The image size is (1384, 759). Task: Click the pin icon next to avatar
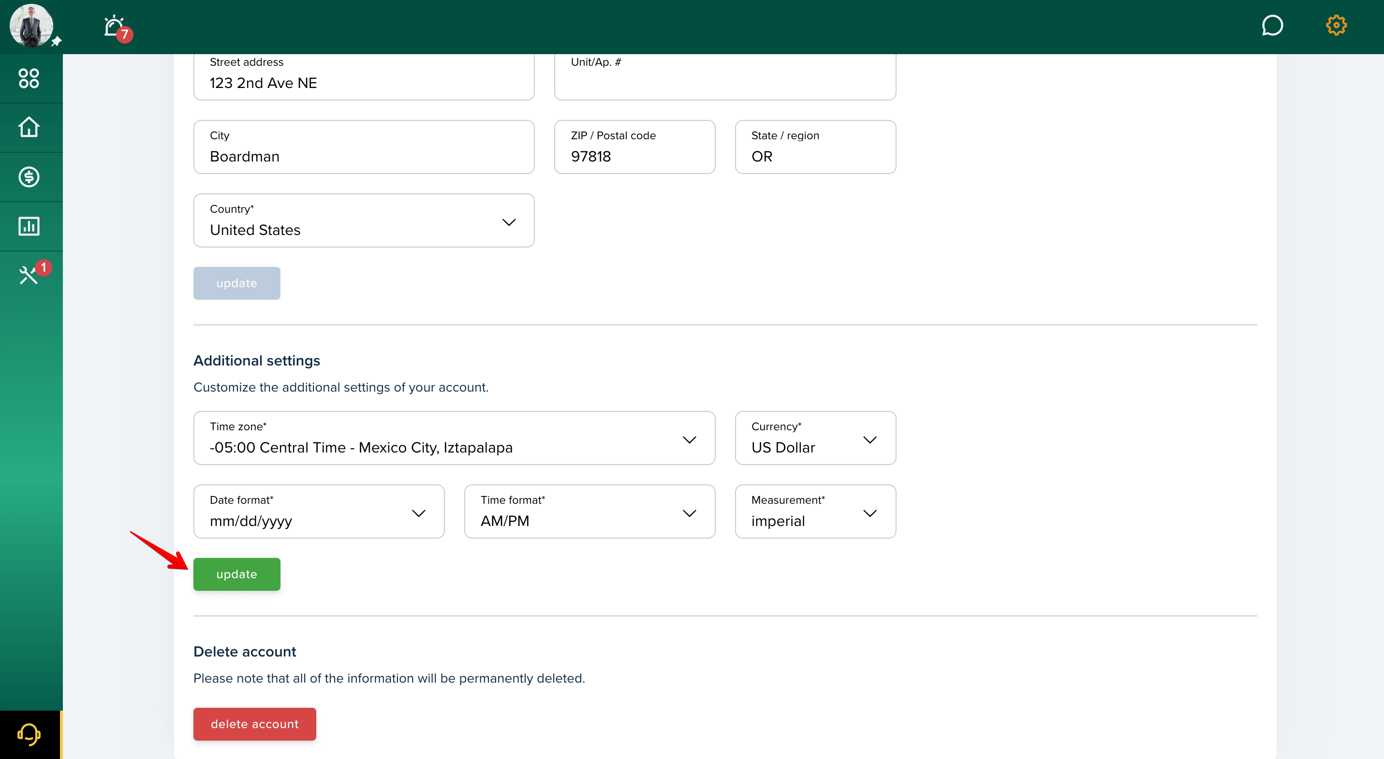57,42
